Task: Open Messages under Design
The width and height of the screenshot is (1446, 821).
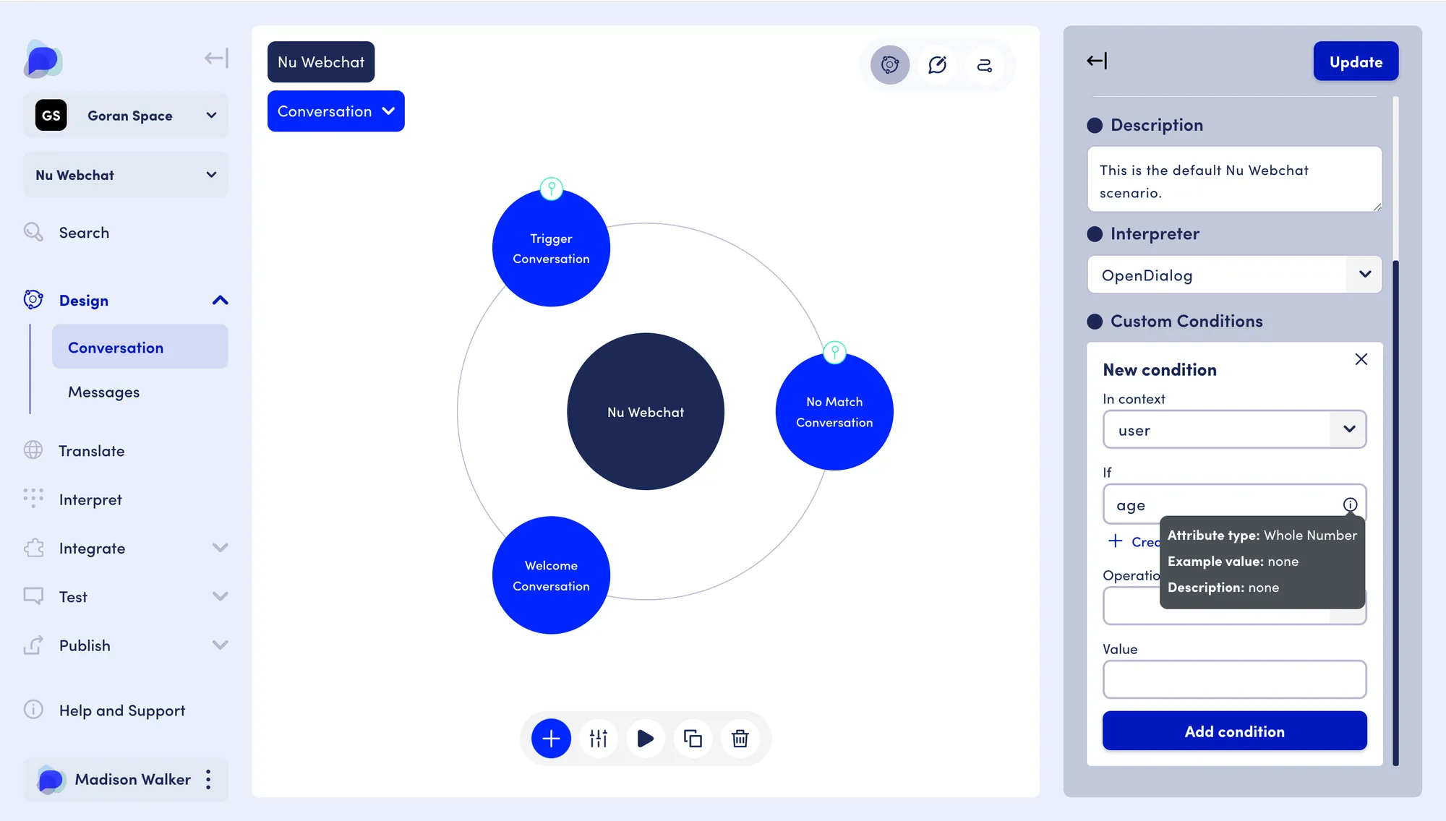Action: pos(103,392)
